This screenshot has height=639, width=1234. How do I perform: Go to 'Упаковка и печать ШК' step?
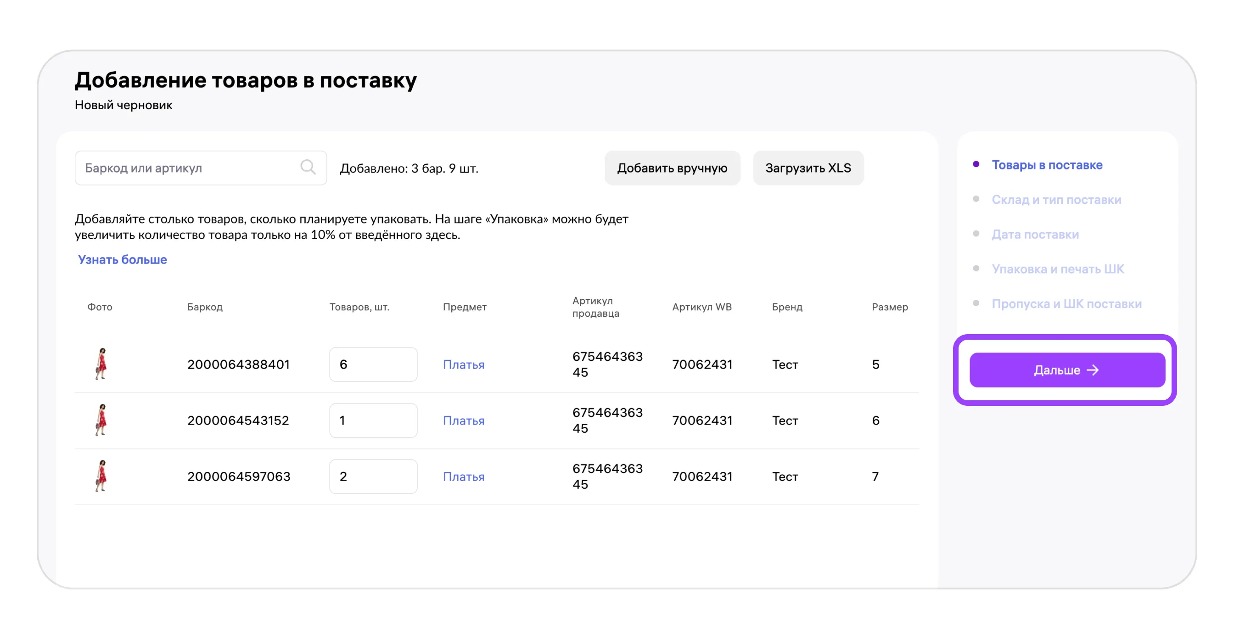pyautogui.click(x=1057, y=269)
